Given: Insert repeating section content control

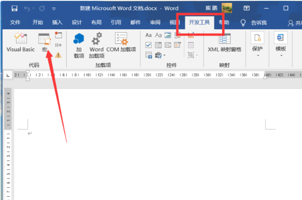Looking at the screenshot, I should 149,55.
